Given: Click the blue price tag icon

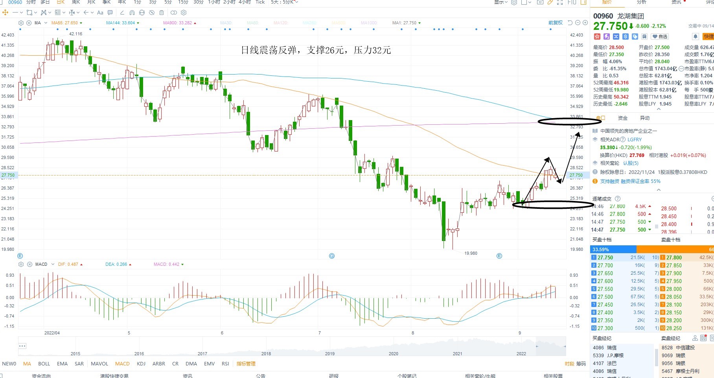Looking at the screenshot, I should click(635, 37).
